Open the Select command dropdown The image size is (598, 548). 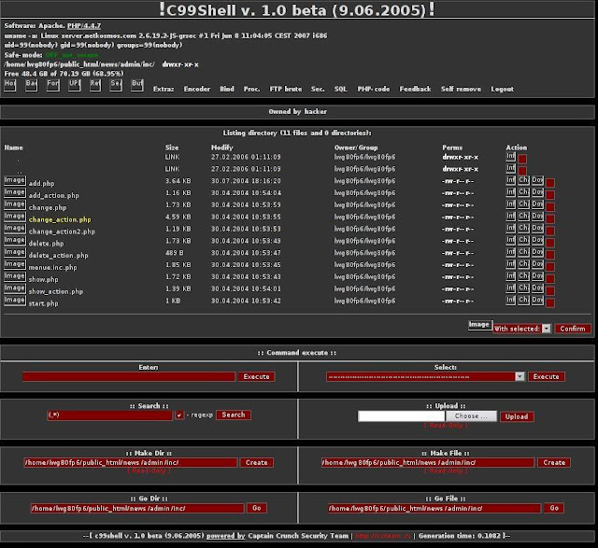[425, 376]
